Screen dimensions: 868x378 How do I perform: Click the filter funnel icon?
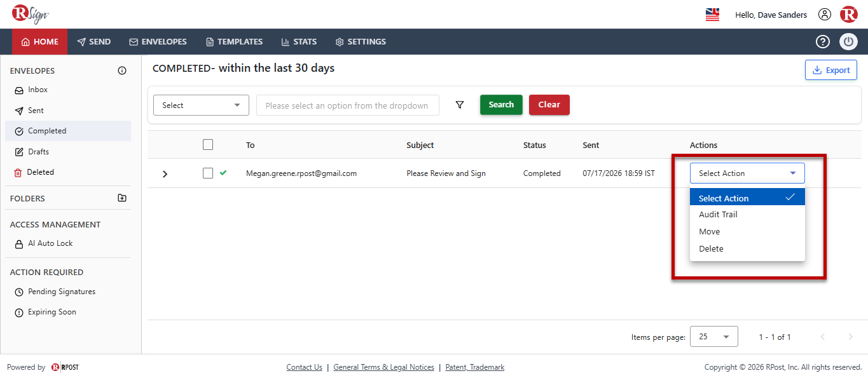point(460,105)
